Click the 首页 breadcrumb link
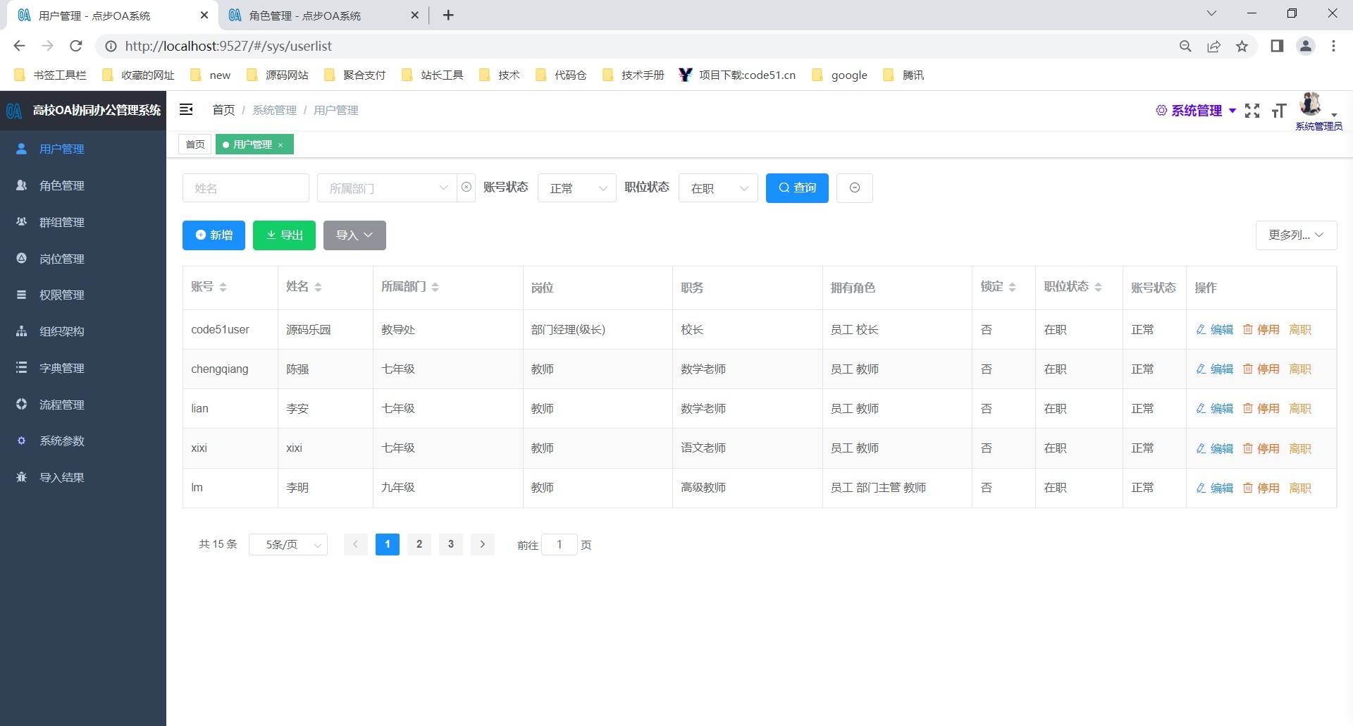The image size is (1353, 726). point(223,110)
